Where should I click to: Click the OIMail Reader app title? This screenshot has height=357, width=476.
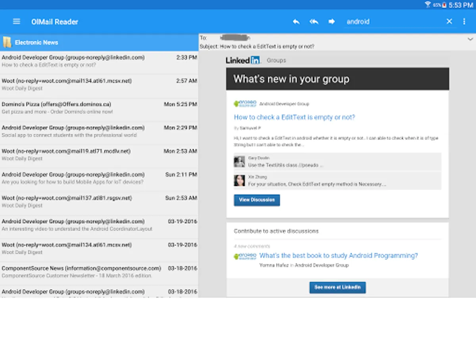click(55, 22)
